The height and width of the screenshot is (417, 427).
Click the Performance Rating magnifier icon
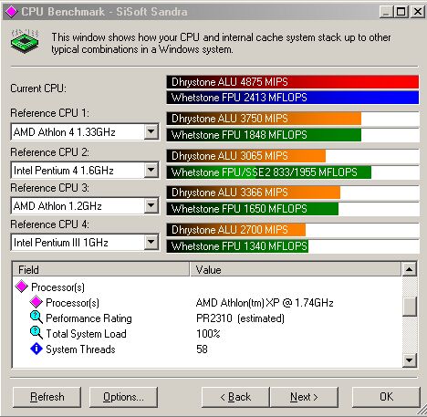tap(36, 318)
